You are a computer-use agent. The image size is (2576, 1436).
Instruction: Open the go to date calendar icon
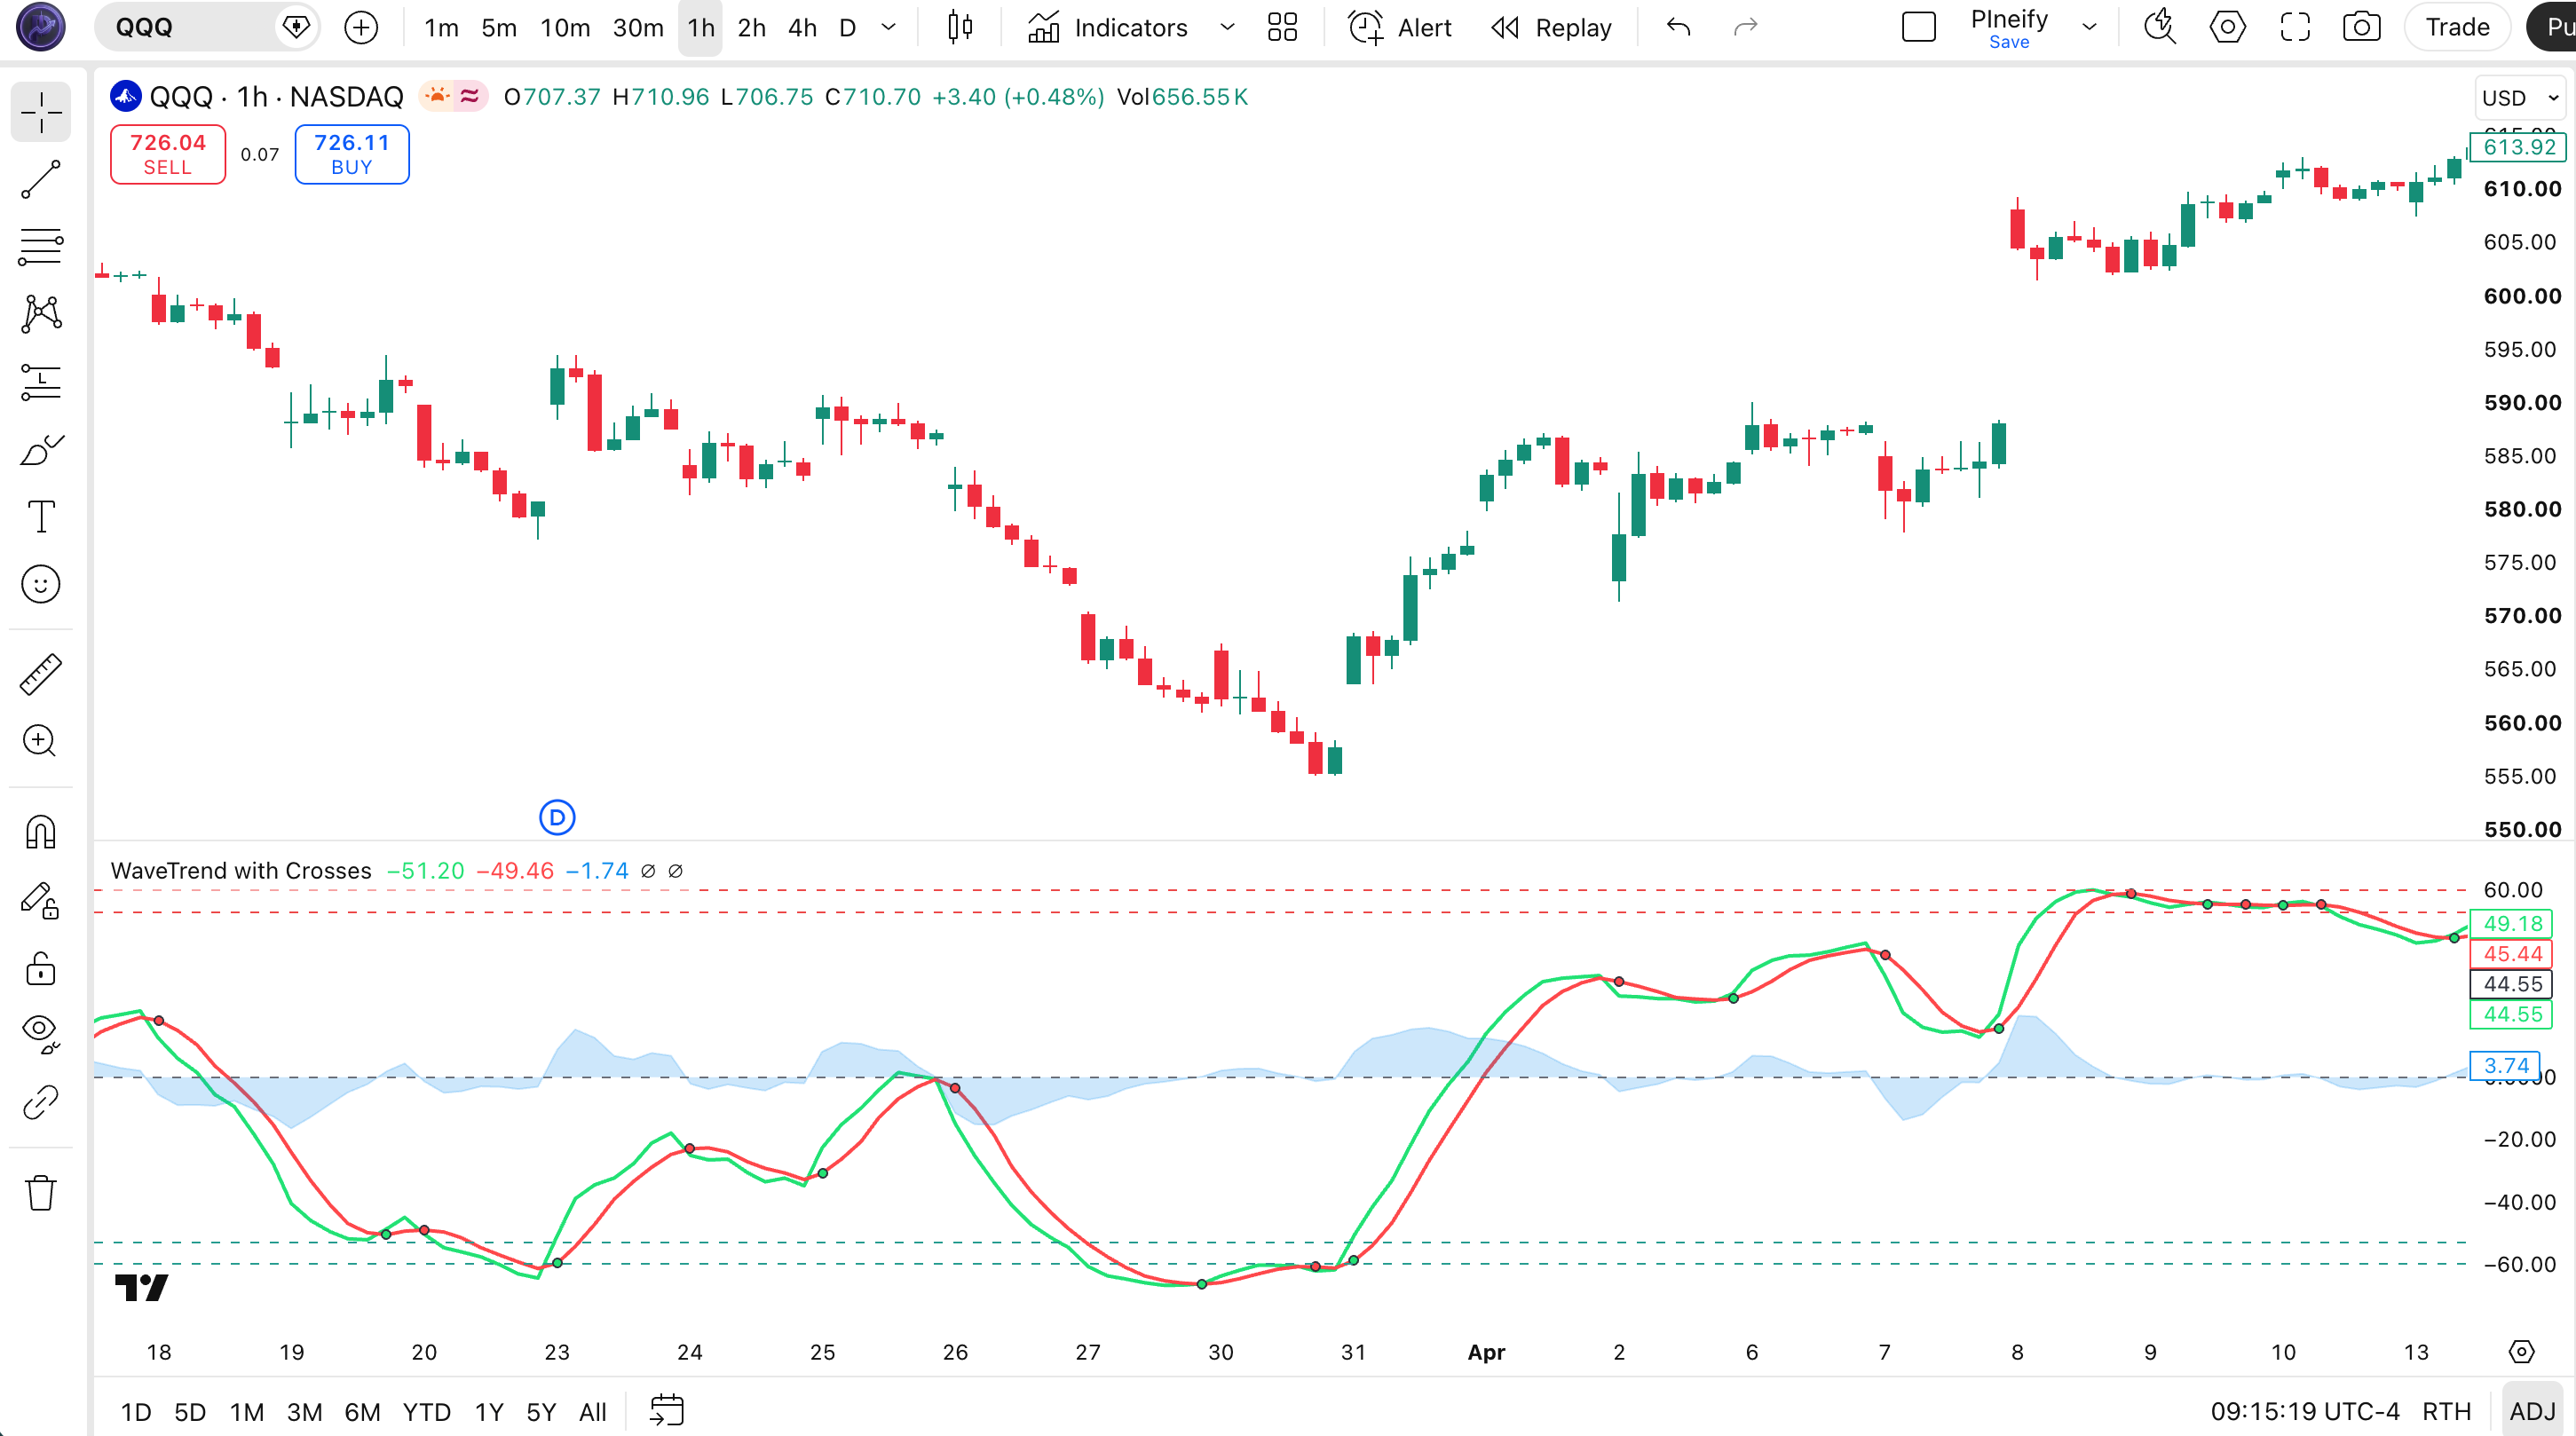pos(666,1411)
